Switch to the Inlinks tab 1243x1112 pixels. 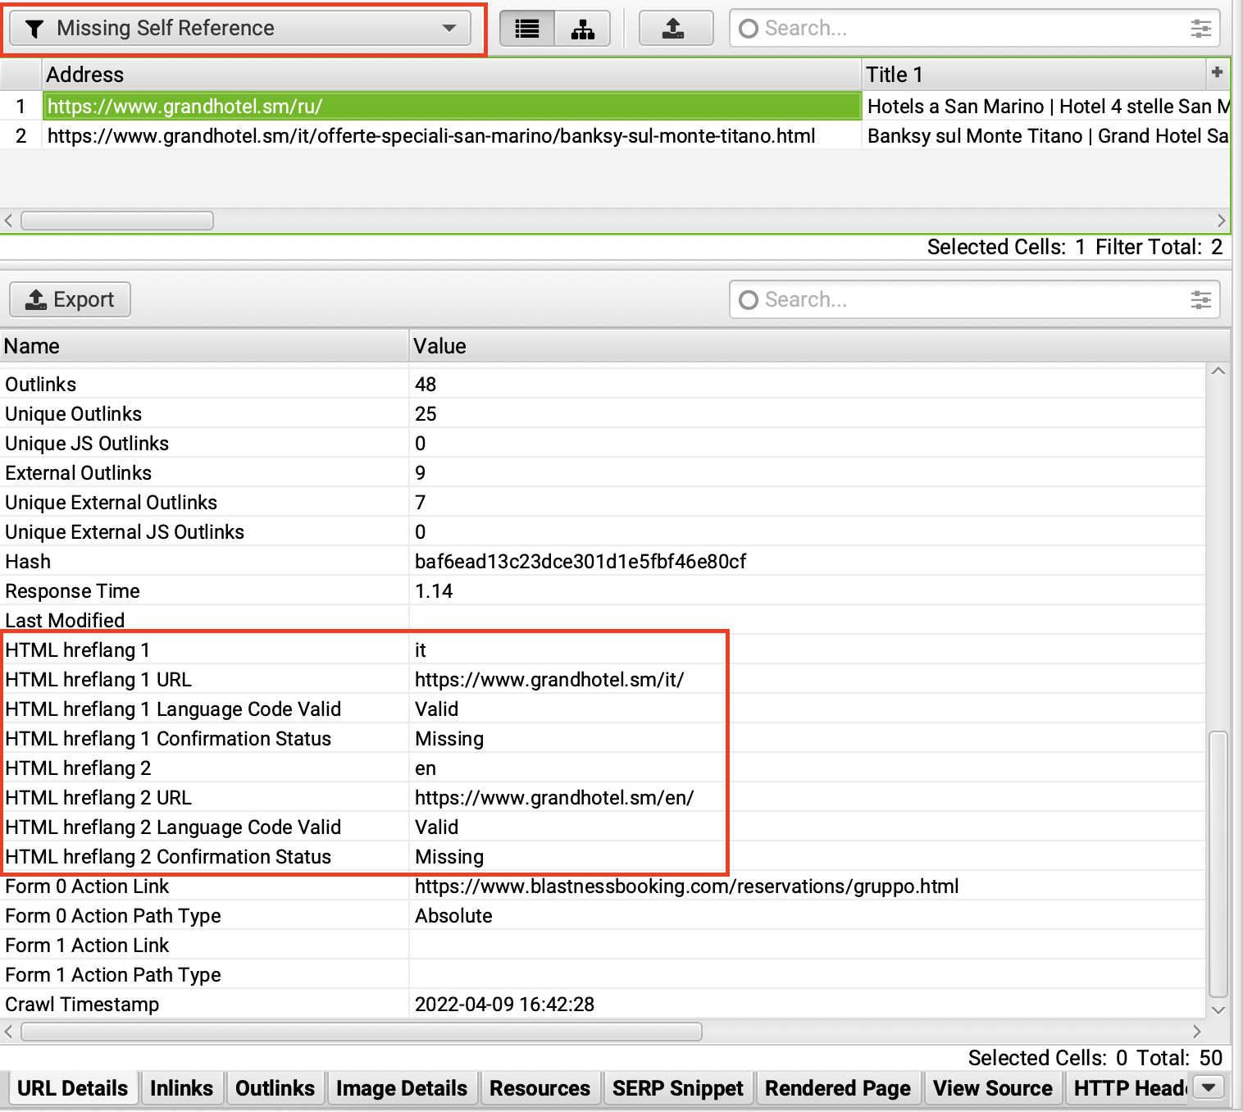click(x=181, y=1087)
